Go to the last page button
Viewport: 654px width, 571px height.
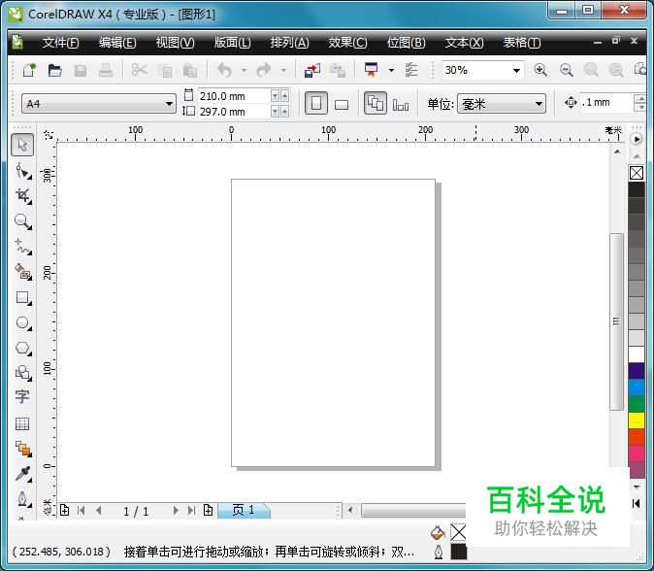[x=191, y=510]
